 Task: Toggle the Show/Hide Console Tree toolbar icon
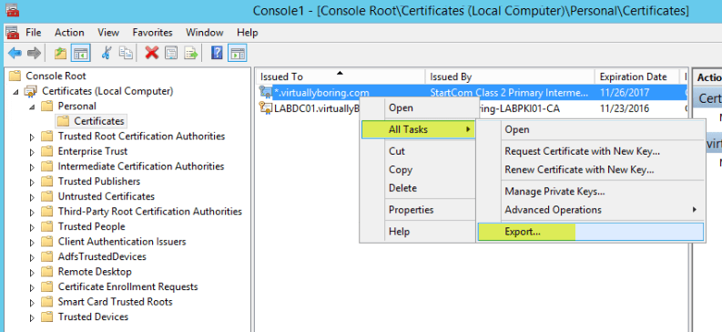click(81, 54)
